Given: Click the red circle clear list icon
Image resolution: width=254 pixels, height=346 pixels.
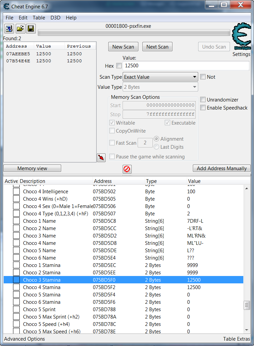Looking at the screenshot, I should 127,169.
